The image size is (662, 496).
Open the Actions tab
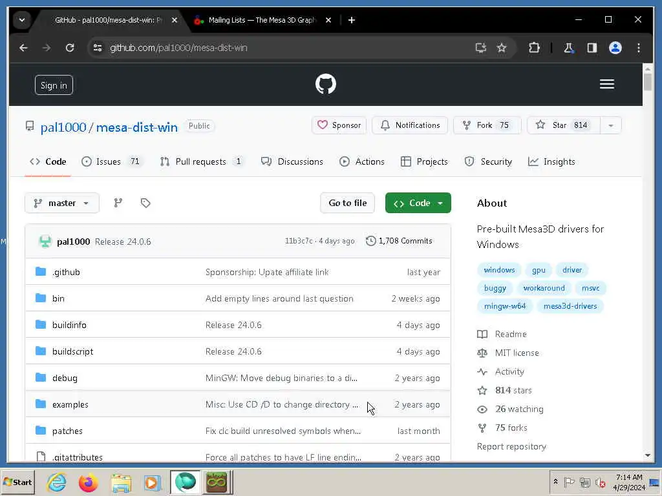point(362,161)
